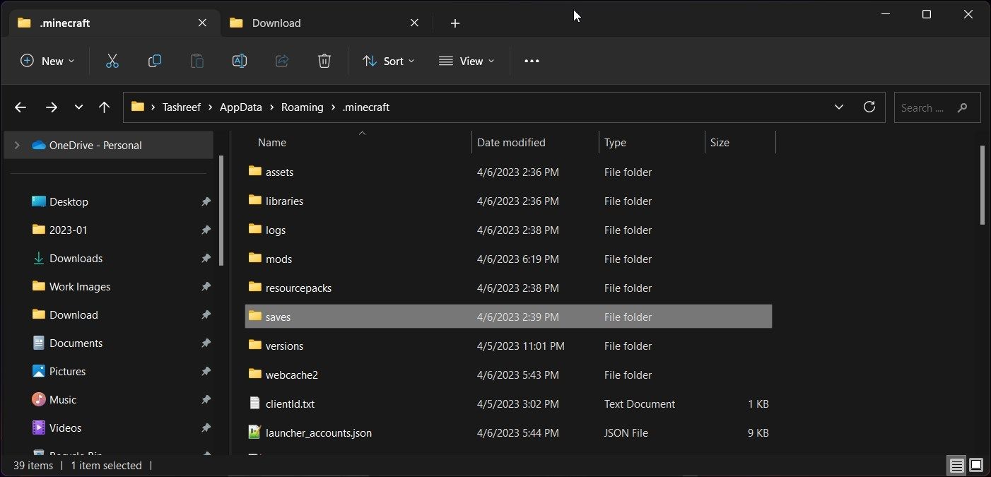This screenshot has height=477, width=991.
Task: Expand the OneDrive - Personal tree node
Action: point(17,145)
